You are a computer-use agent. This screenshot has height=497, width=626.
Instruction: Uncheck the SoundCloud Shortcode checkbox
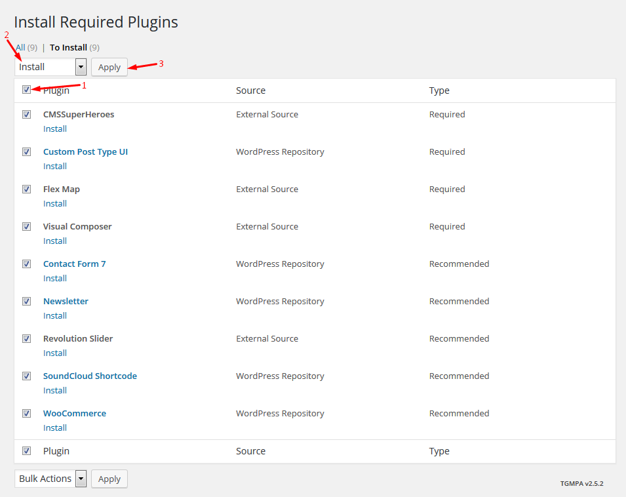tap(26, 376)
